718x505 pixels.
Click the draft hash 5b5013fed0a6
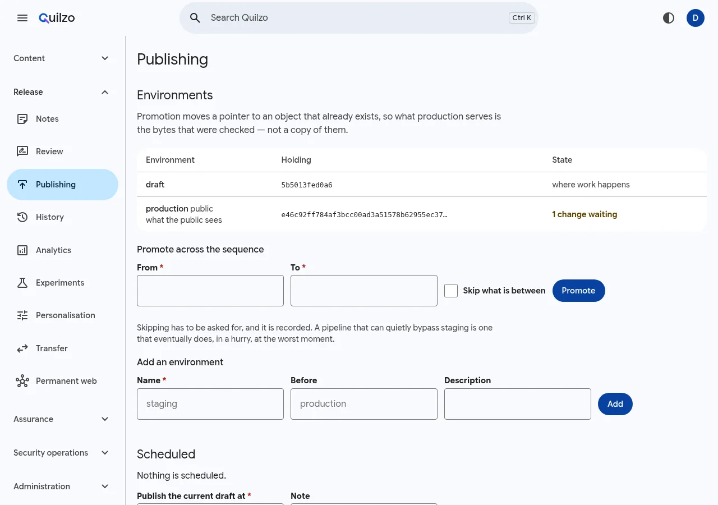click(x=307, y=185)
